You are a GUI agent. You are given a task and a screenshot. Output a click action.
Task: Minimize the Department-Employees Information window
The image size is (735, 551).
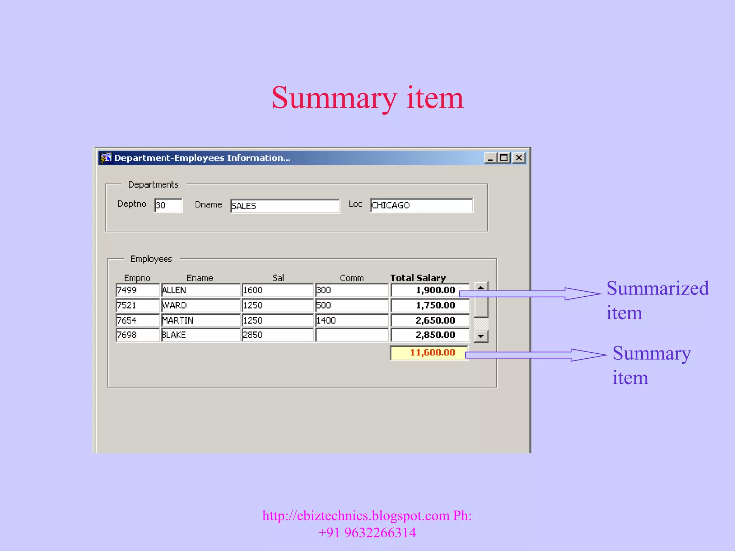pyautogui.click(x=490, y=158)
